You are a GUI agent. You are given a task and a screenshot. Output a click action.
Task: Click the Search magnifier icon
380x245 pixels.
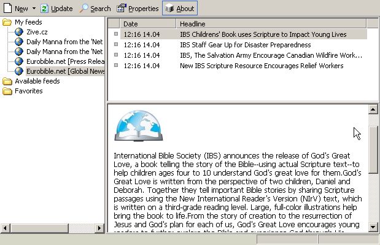83,9
